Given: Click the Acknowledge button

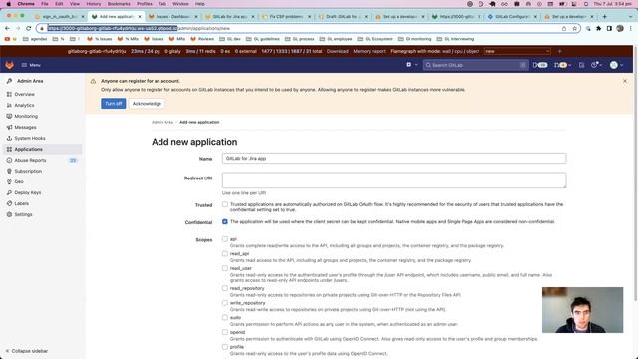Looking at the screenshot, I should point(147,104).
